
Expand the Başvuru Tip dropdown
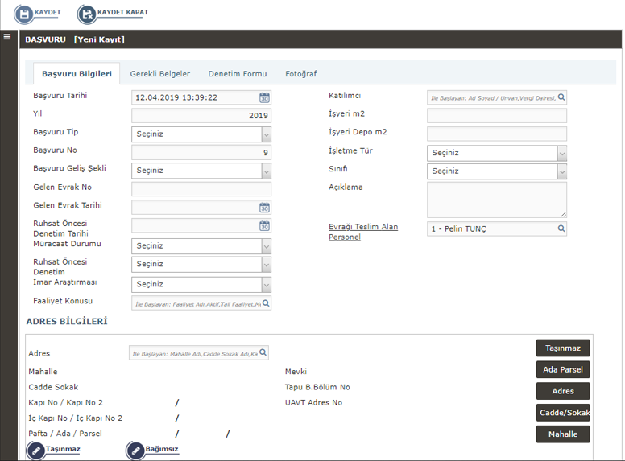pos(266,134)
